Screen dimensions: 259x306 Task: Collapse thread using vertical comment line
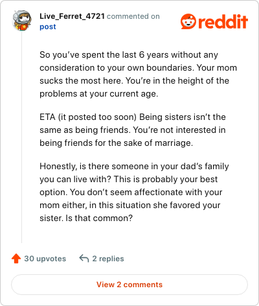coord(21,137)
